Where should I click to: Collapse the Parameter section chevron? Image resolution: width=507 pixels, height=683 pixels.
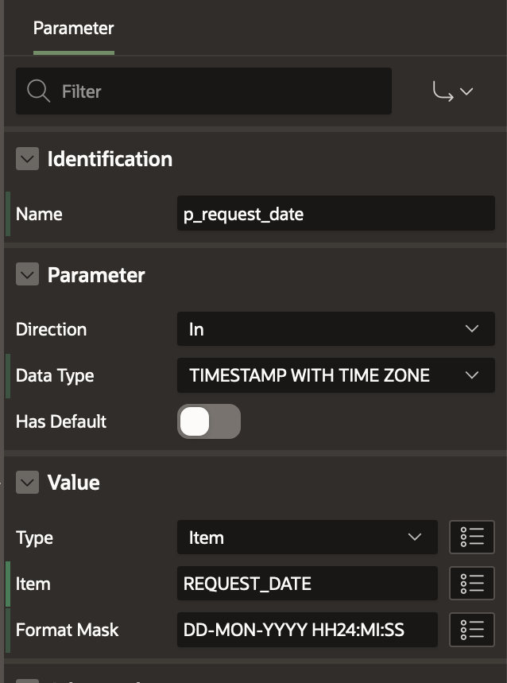[x=27, y=275]
